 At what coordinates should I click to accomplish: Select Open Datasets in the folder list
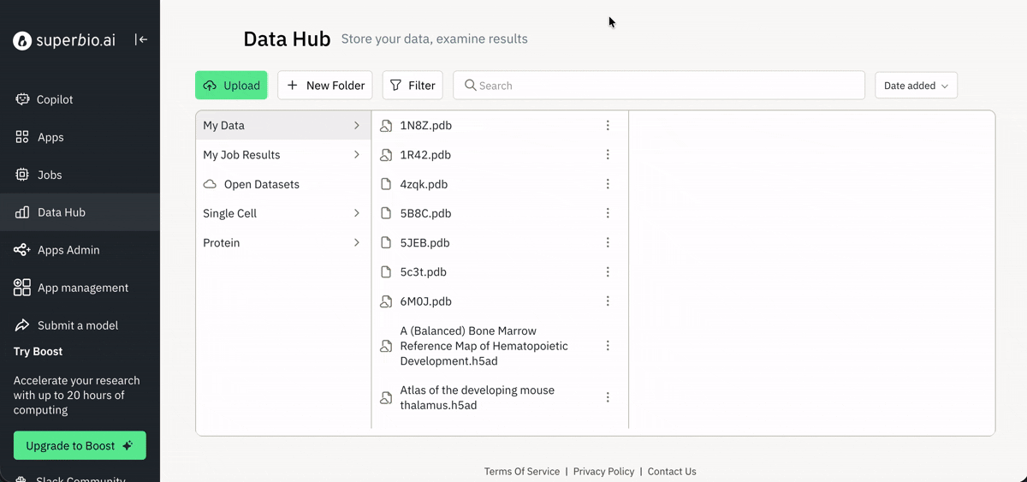261,184
